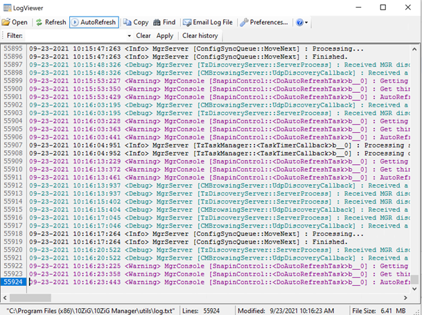
Task: Click the Copy pages icon
Action: (x=128, y=22)
